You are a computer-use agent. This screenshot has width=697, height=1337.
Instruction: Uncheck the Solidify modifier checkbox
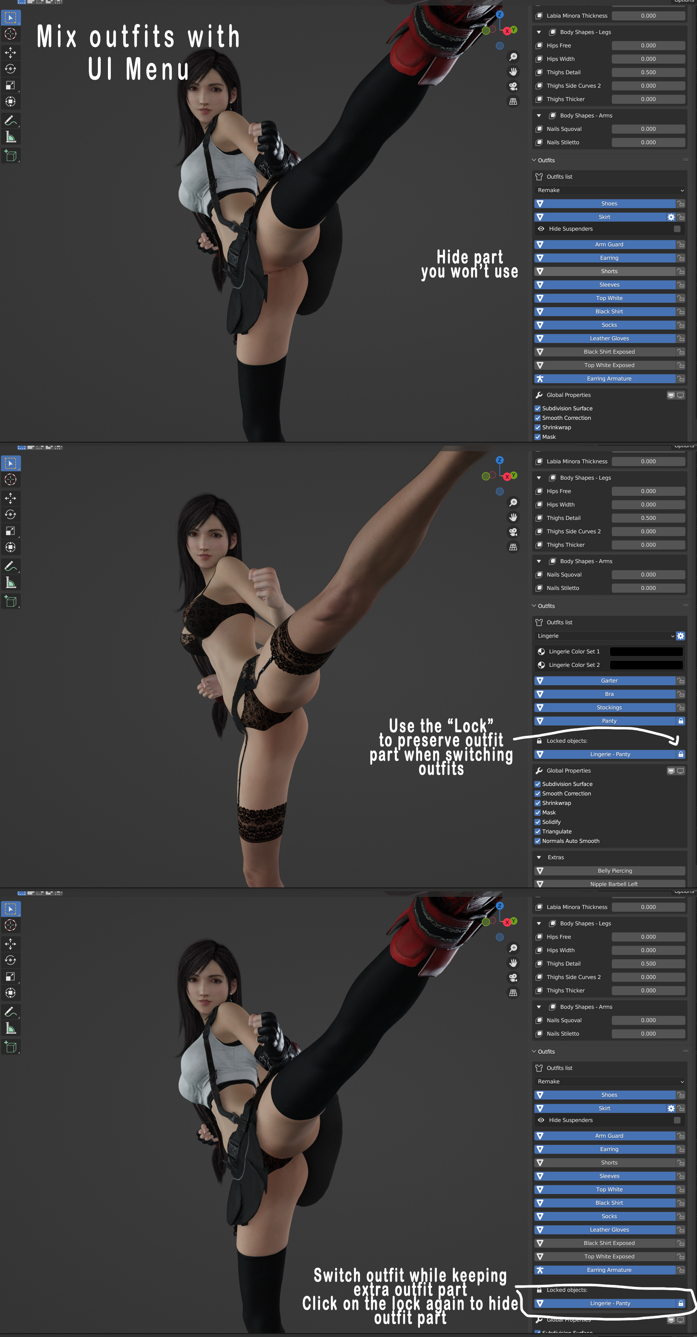coord(538,822)
